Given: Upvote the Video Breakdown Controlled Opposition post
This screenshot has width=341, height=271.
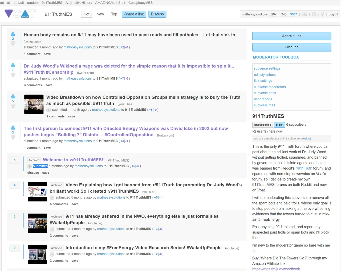Looking at the screenshot, I should [x=13, y=96].
